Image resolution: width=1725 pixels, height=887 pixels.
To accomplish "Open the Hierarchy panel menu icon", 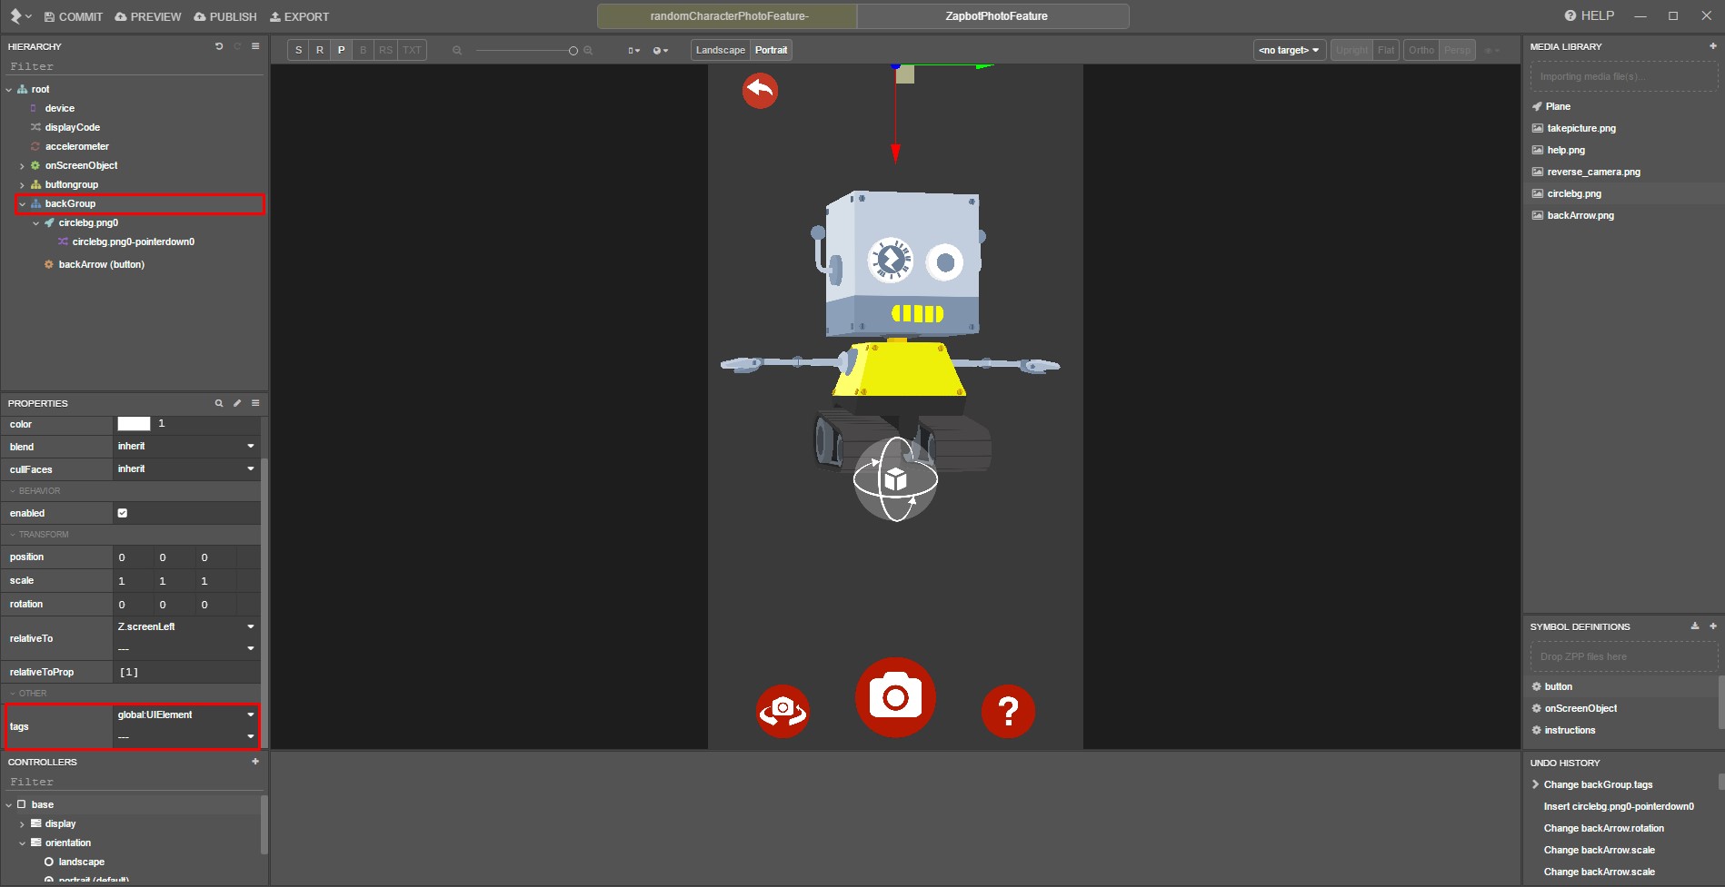I will pyautogui.click(x=255, y=46).
